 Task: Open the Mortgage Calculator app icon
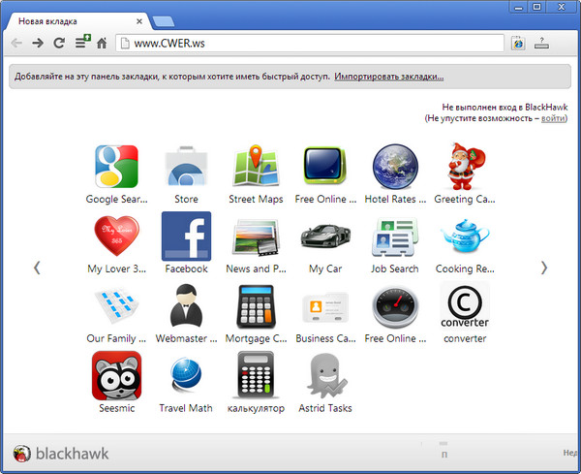coord(256,306)
